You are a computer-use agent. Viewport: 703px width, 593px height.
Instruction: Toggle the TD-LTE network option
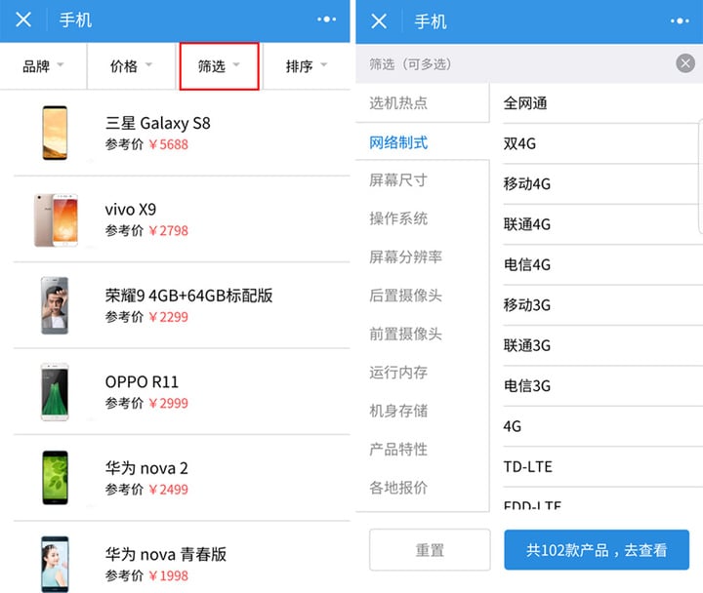602,467
